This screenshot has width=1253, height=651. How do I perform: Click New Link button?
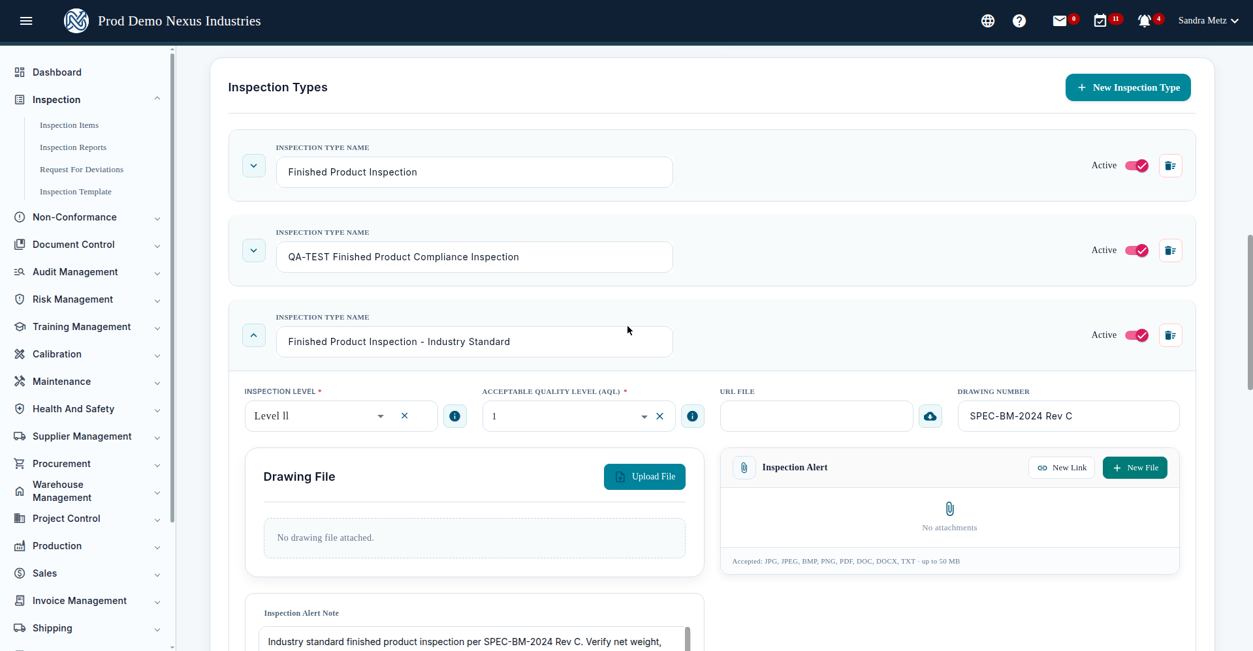click(x=1062, y=468)
